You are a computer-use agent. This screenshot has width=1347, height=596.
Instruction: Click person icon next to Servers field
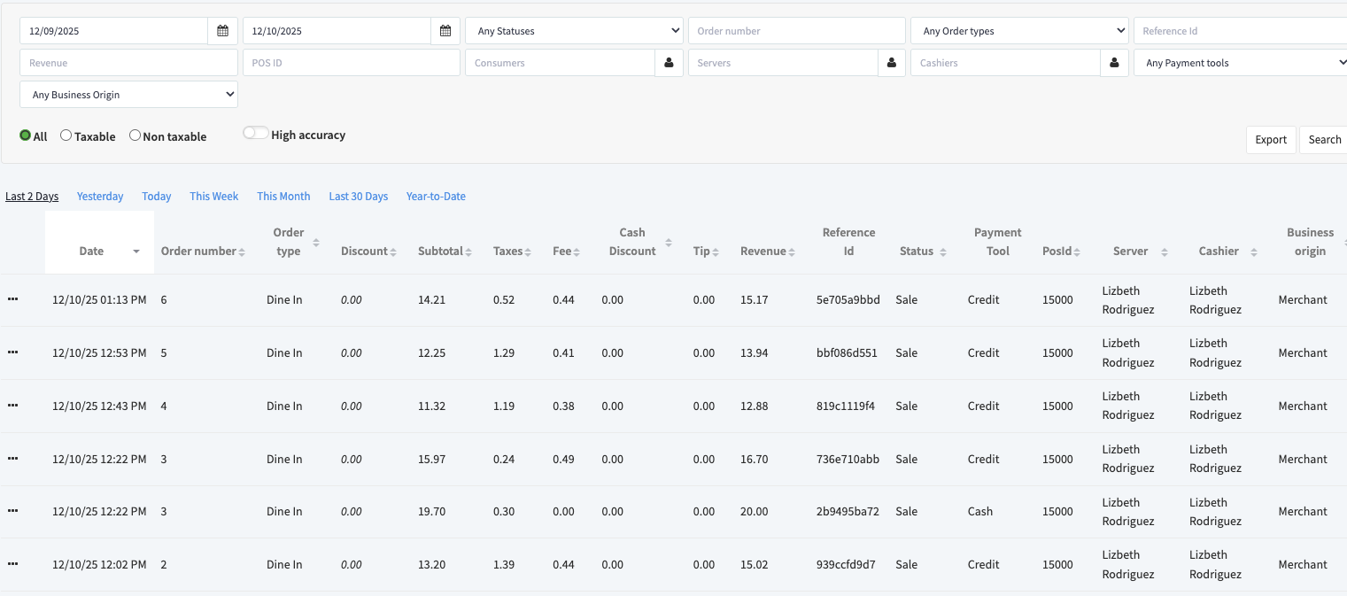pos(892,63)
